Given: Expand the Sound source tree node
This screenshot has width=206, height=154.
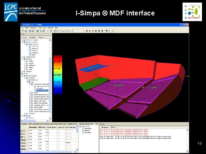Looking at the screenshot, I should [x=22, y=57].
